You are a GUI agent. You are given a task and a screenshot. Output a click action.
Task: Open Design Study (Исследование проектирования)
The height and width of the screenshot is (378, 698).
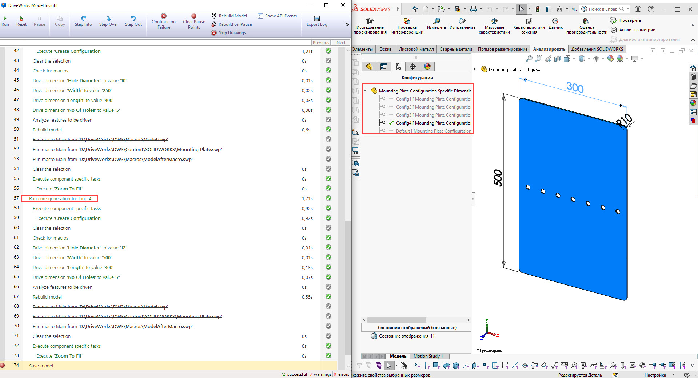(x=370, y=26)
